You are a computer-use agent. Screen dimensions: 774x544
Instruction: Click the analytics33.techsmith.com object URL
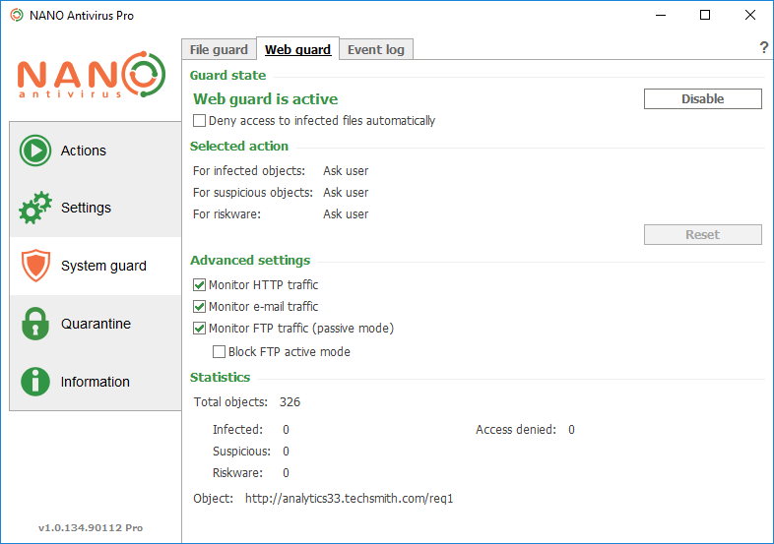[x=349, y=498]
